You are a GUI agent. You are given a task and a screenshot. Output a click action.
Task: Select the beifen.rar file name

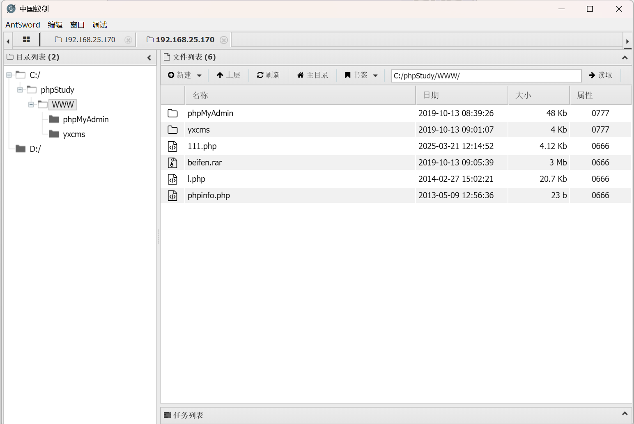(204, 163)
